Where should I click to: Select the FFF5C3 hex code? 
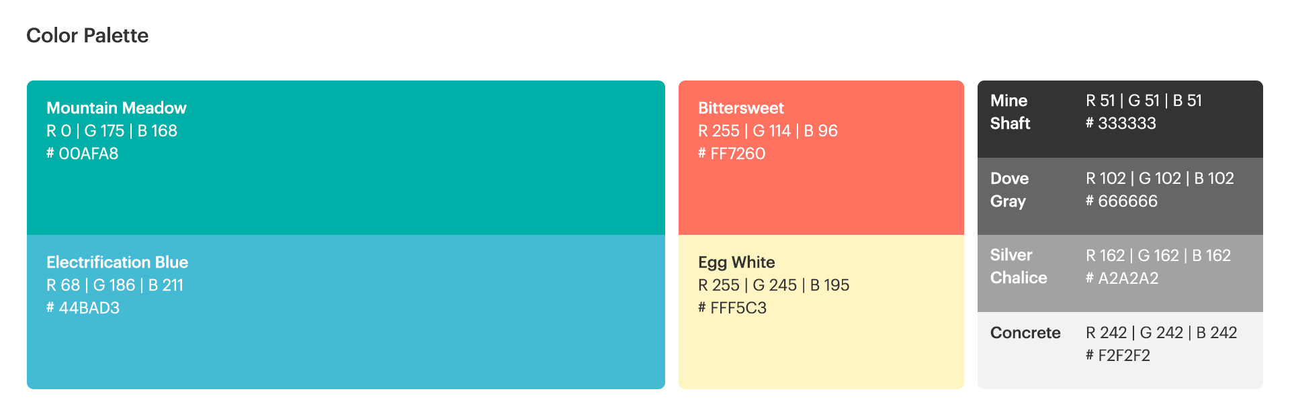(732, 308)
